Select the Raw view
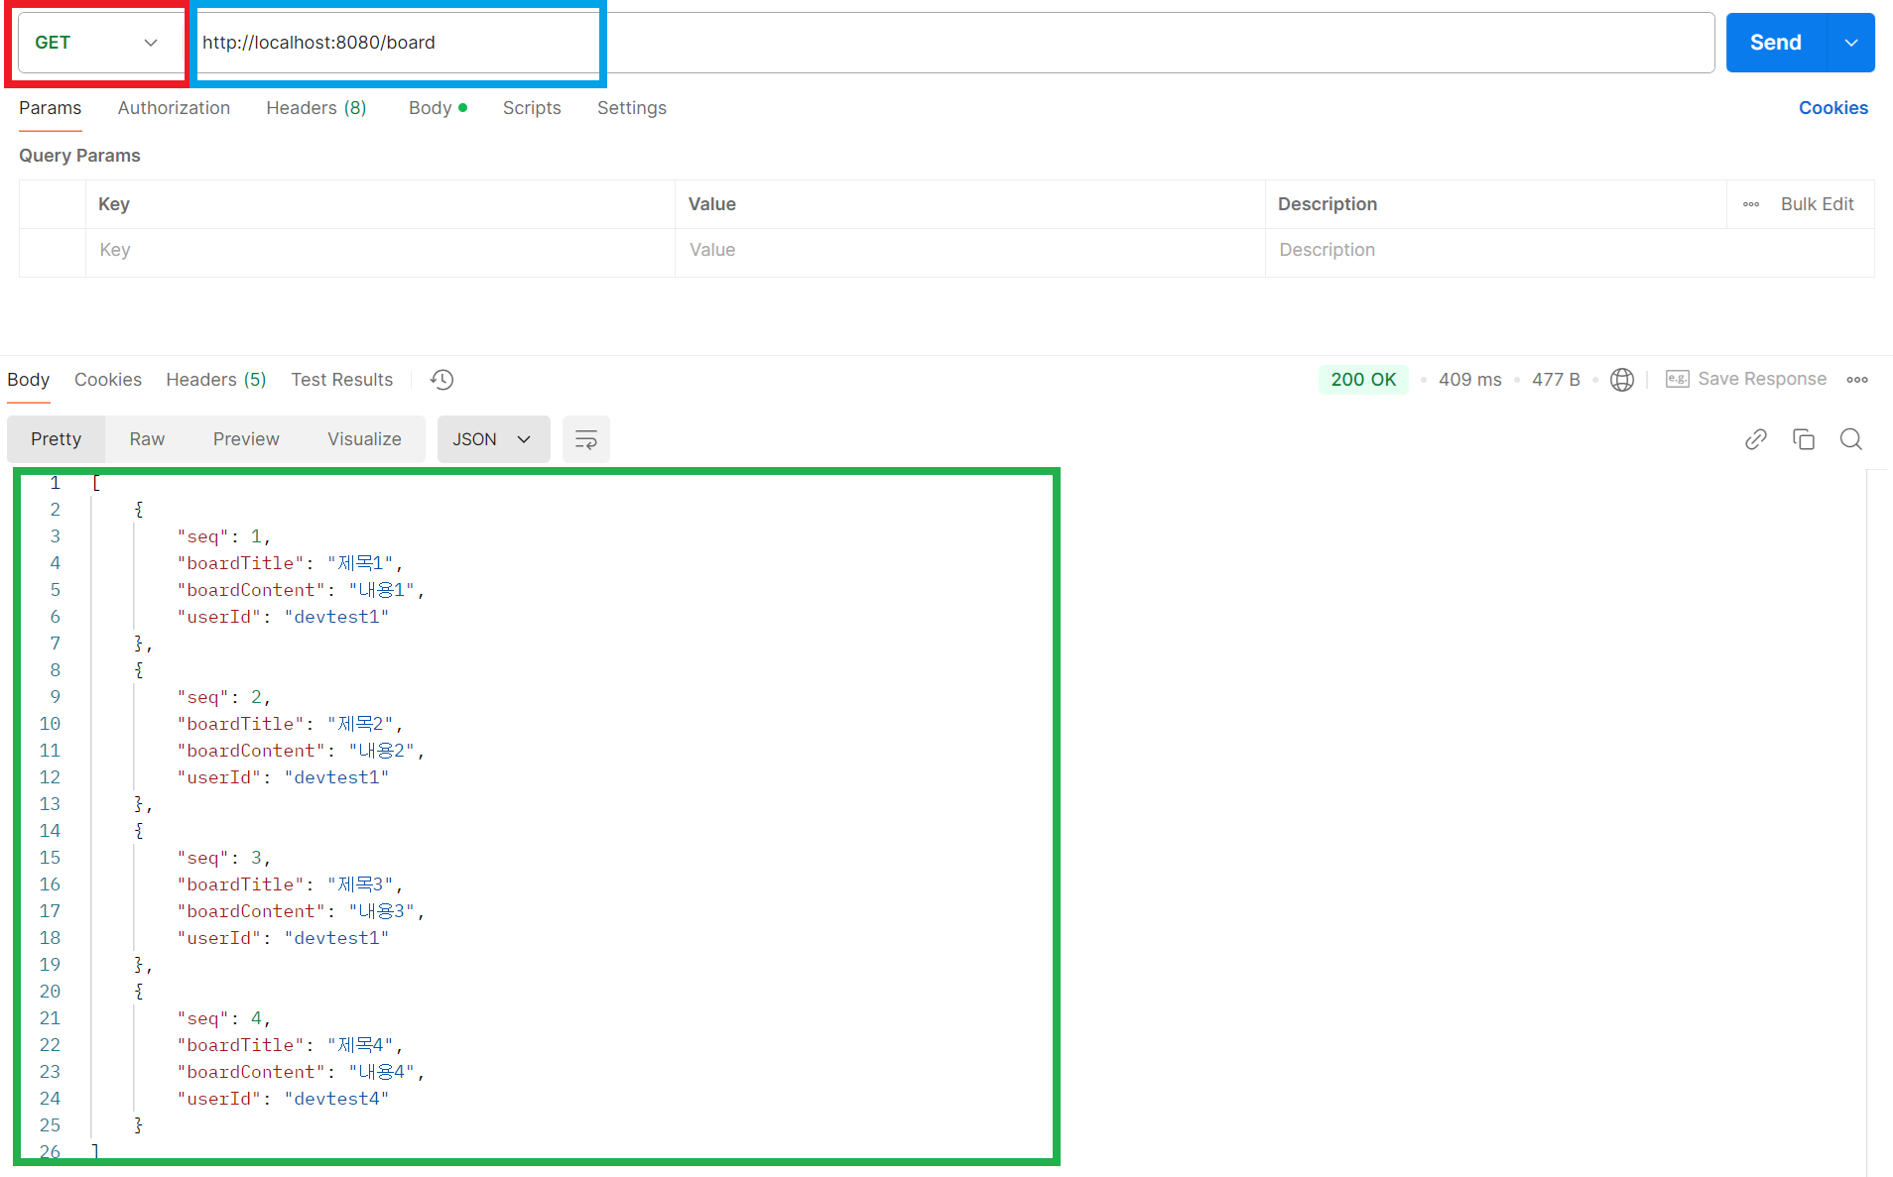Screen dimensions: 1893x1177 tap(147, 439)
